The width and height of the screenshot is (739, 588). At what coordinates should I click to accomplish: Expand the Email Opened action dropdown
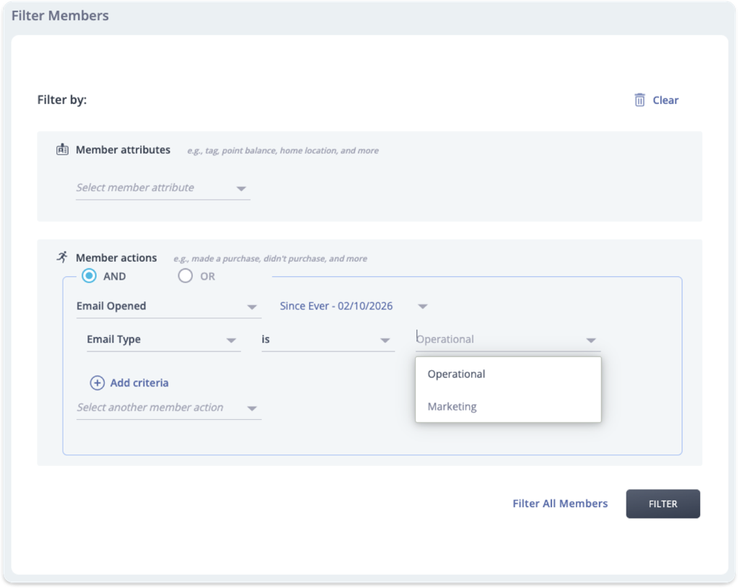pyautogui.click(x=167, y=307)
